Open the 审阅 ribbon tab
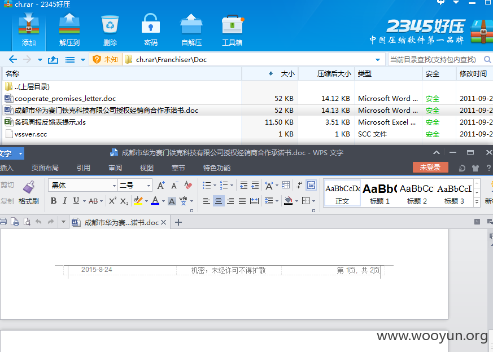Viewport: 493px width, 352px height. 115,168
